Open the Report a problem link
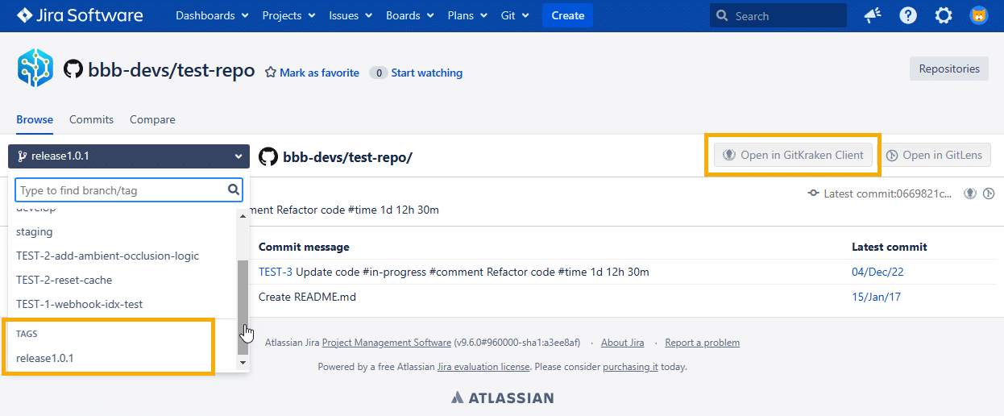The width and height of the screenshot is (1004, 416). pyautogui.click(x=702, y=343)
